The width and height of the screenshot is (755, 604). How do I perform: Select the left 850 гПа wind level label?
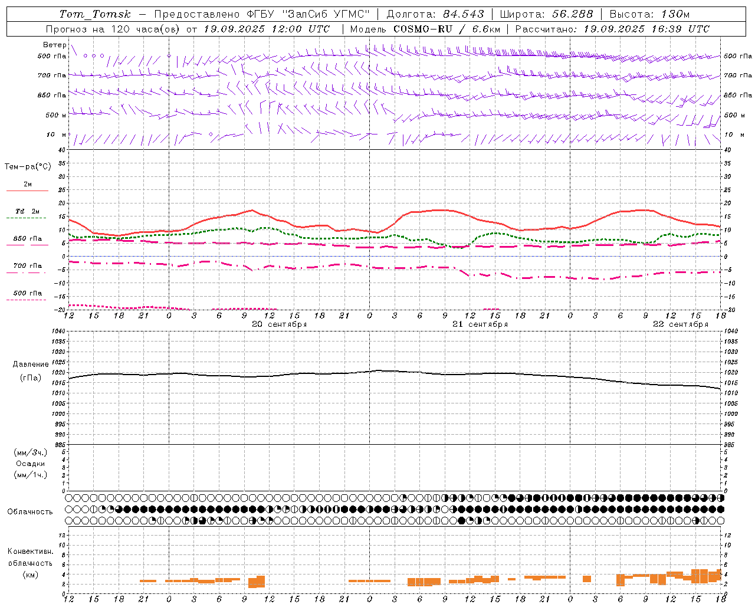[52, 95]
